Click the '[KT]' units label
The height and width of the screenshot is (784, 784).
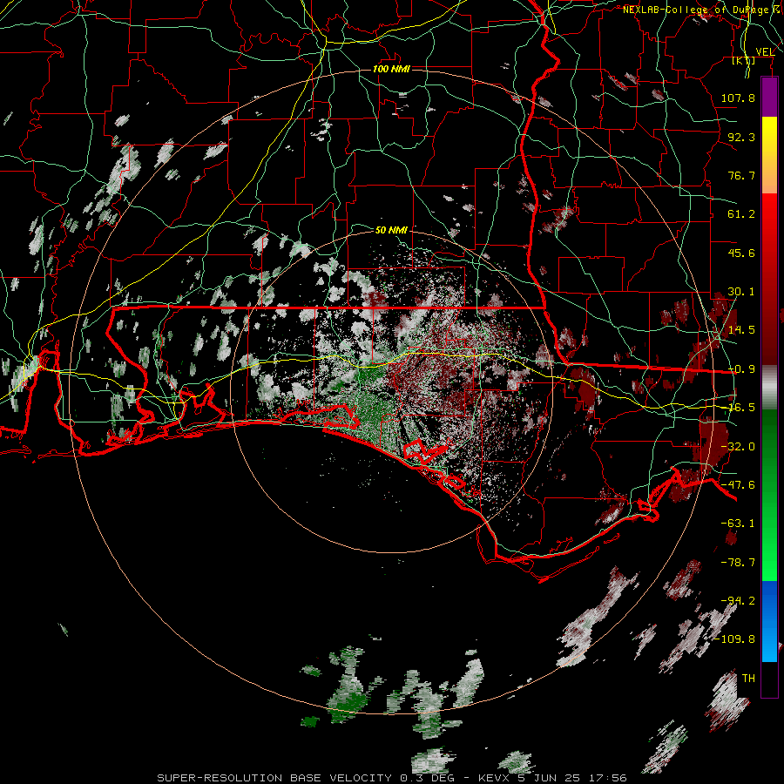click(x=744, y=61)
